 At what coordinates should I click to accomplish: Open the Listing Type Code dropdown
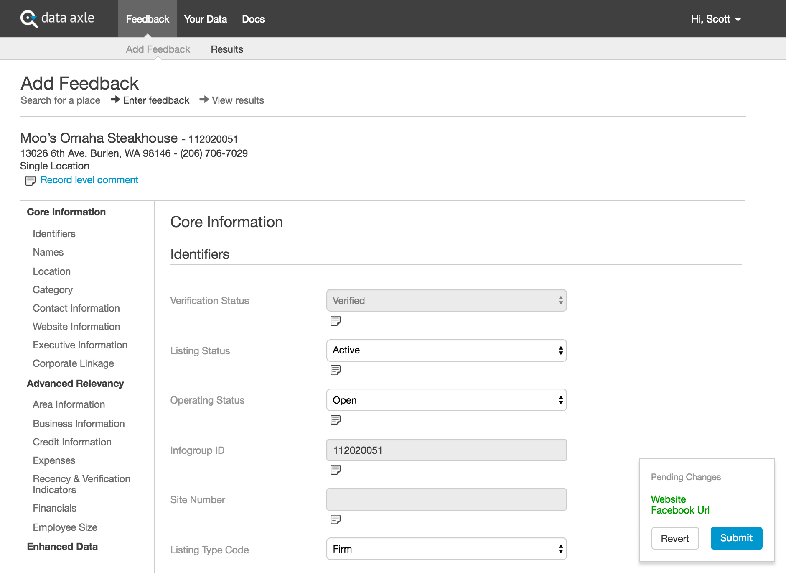(x=446, y=549)
